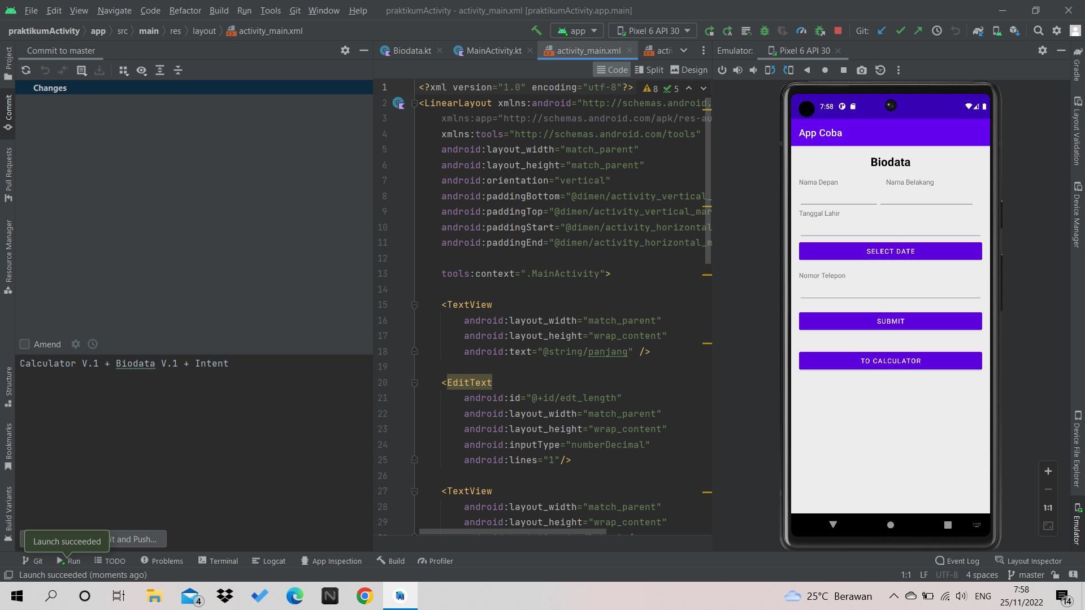Open the app run configuration dropdown
Viewport: 1085px width, 610px height.
(x=578, y=31)
